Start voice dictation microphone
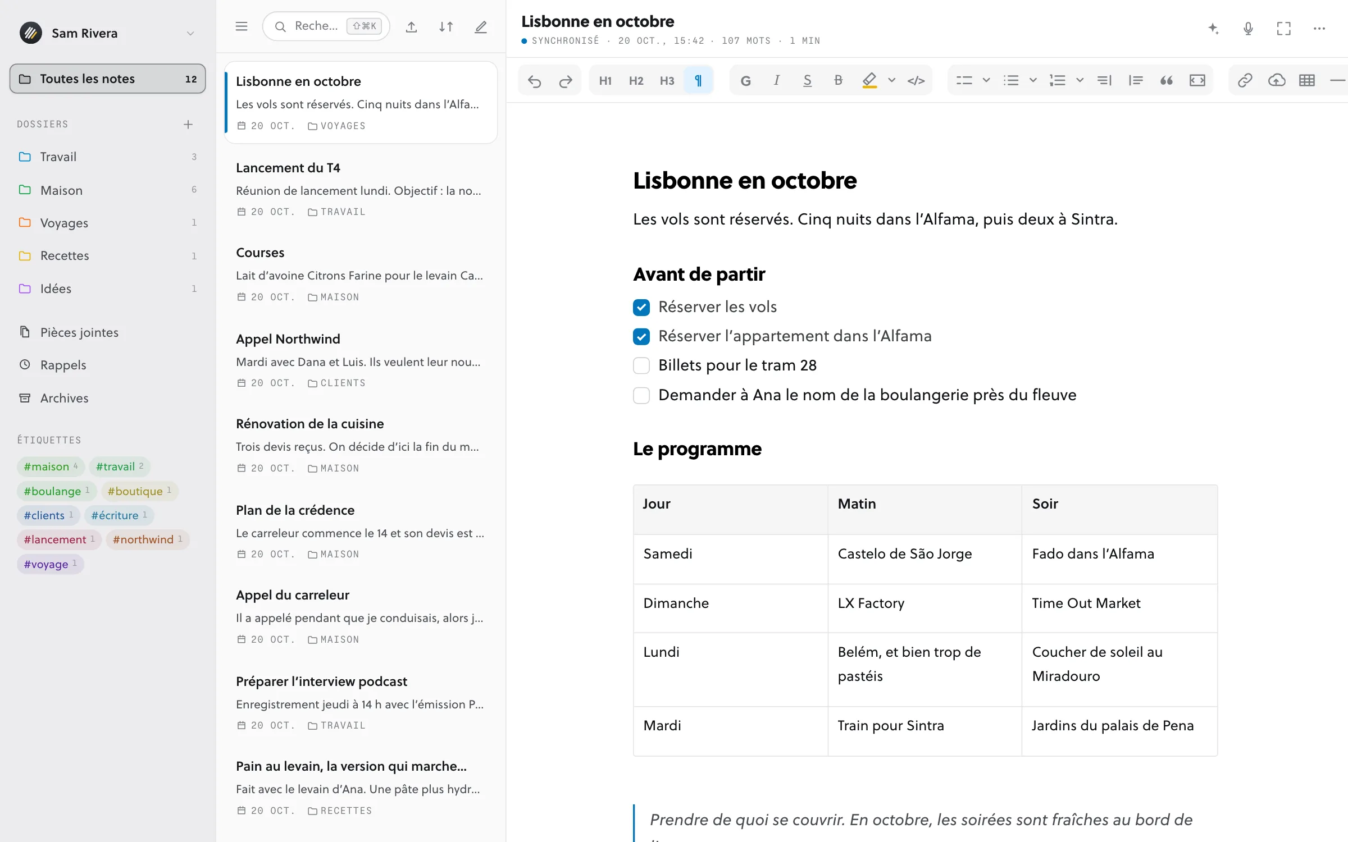This screenshot has width=1348, height=842. point(1248,28)
